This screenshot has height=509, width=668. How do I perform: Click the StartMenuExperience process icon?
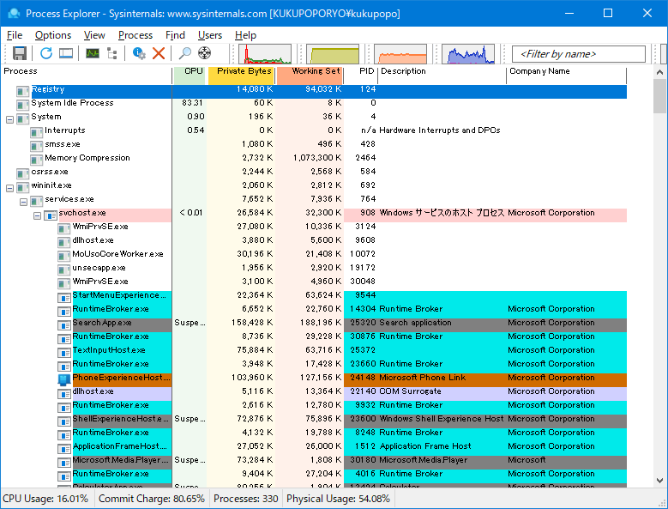(64, 297)
